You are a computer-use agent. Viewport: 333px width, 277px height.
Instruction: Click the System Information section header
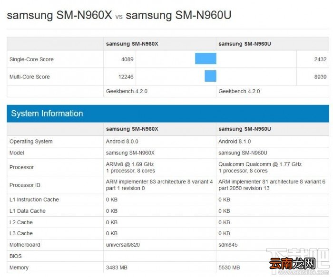click(x=168, y=114)
